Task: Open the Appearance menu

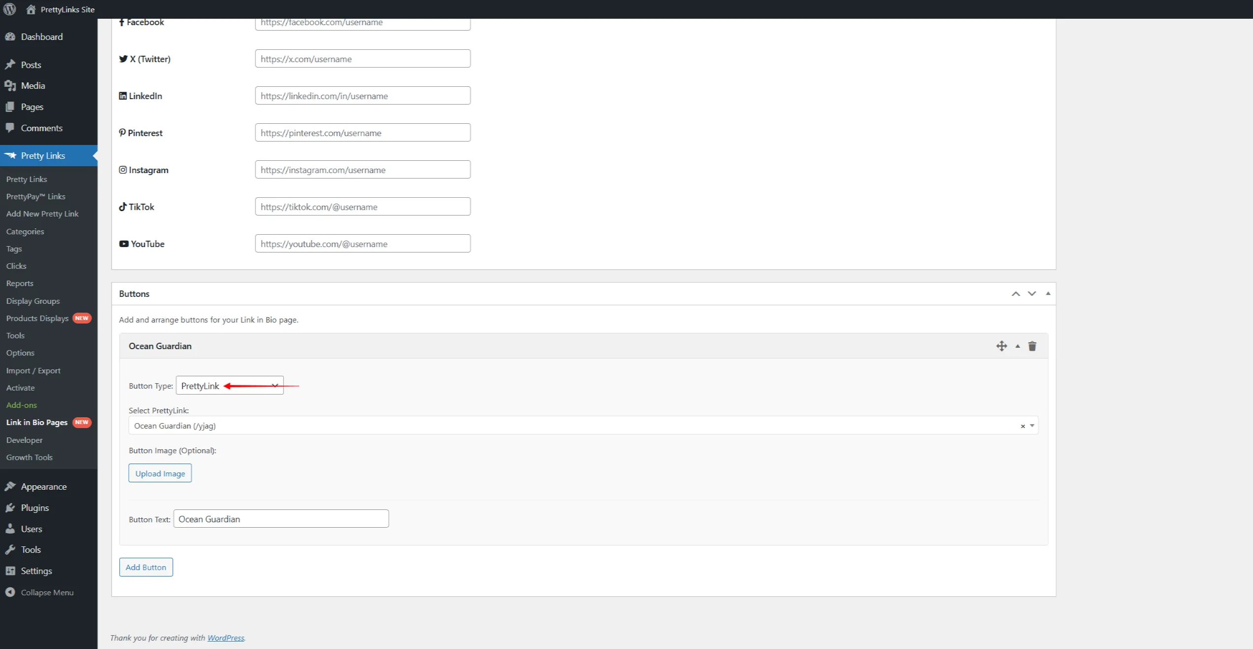Action: tap(43, 486)
